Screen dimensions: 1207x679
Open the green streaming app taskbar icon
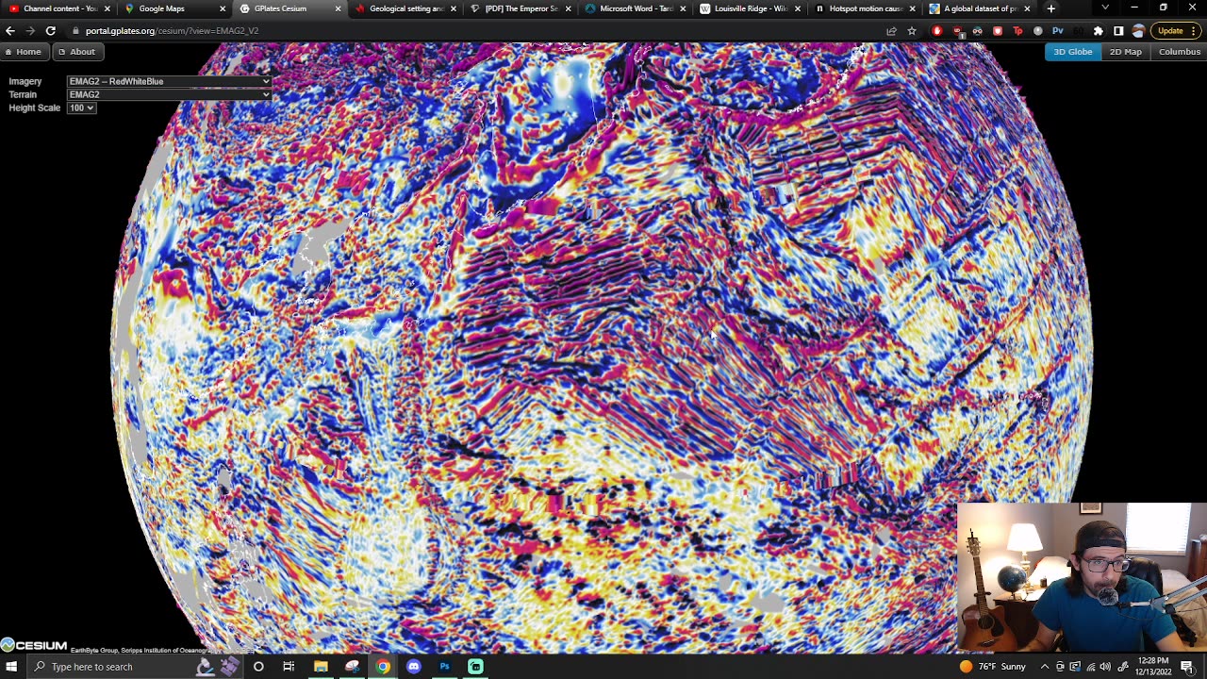click(475, 667)
